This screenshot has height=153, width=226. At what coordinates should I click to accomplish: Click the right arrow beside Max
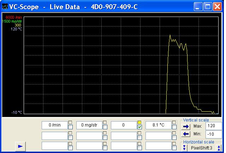(185, 126)
